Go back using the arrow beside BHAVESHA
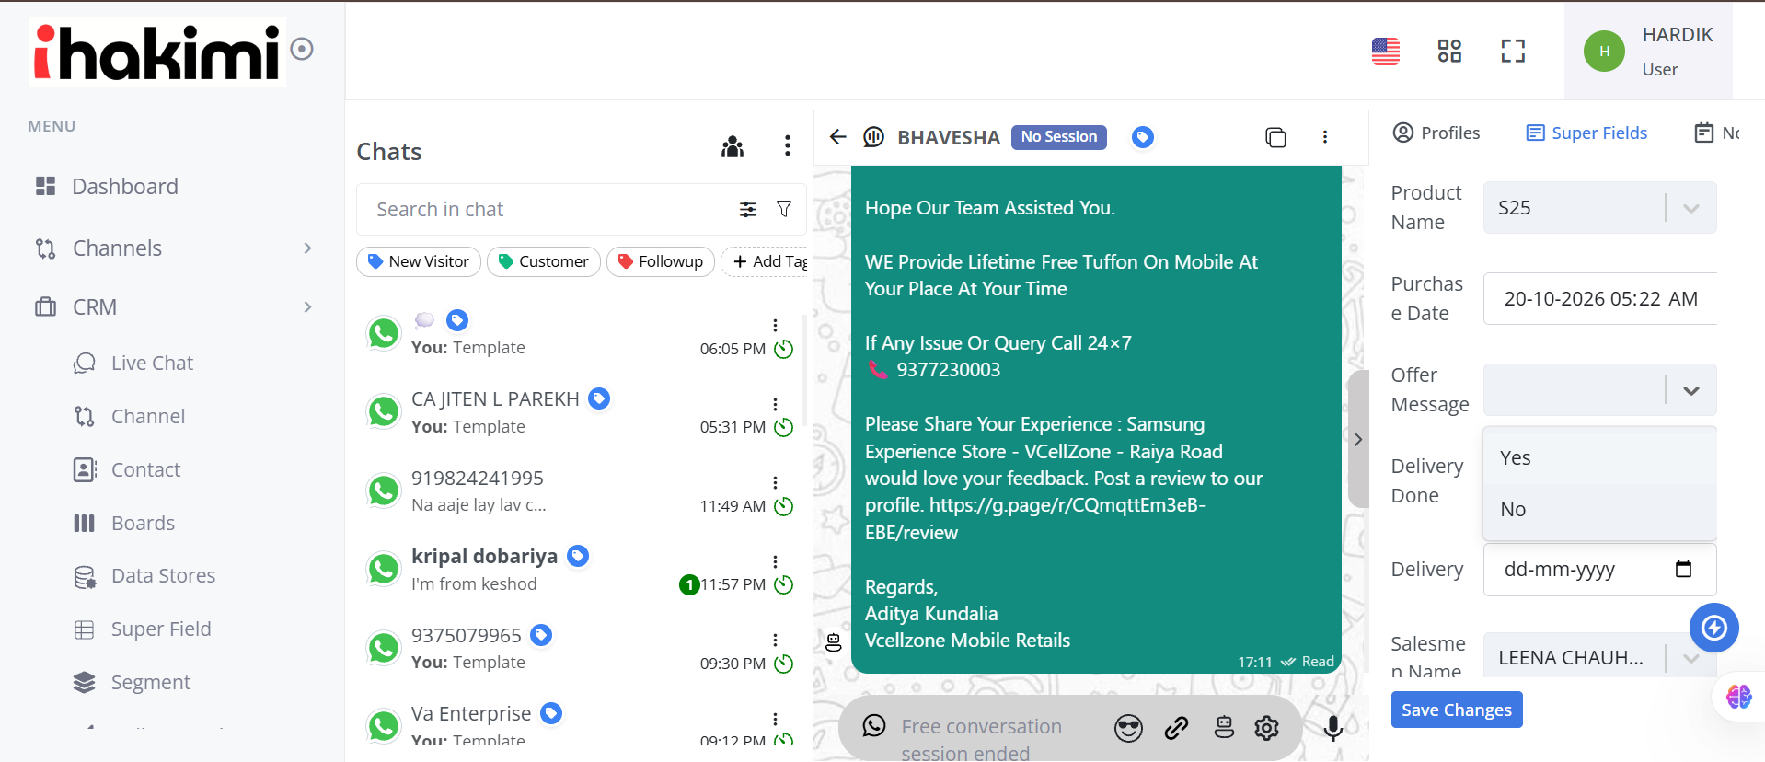Screen dimensions: 1765x762 (x=837, y=137)
